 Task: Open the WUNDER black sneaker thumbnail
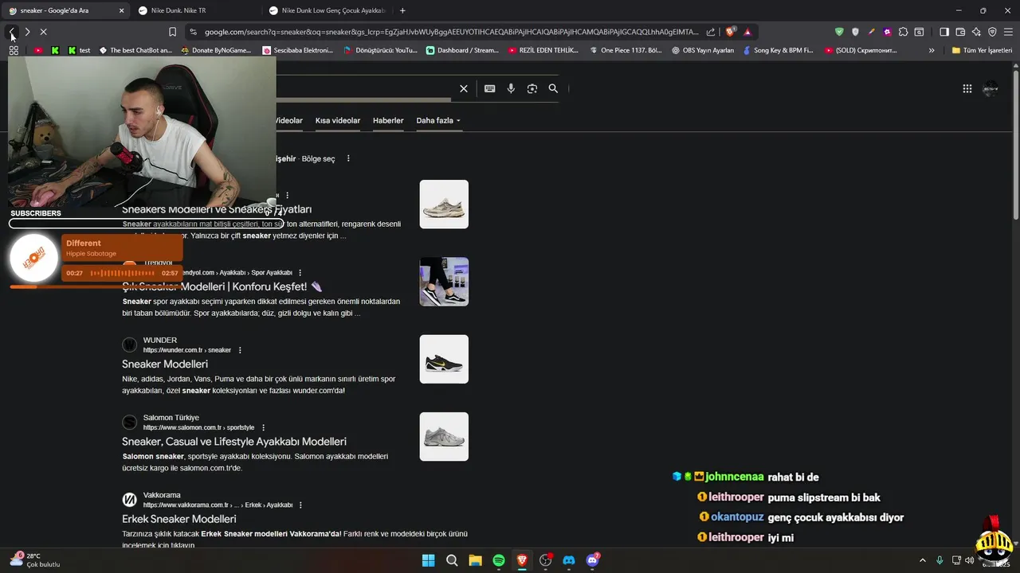pos(444,359)
